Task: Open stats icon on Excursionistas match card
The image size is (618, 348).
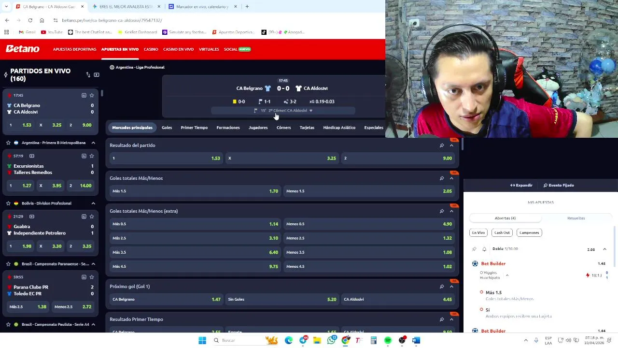Action: 84,156
